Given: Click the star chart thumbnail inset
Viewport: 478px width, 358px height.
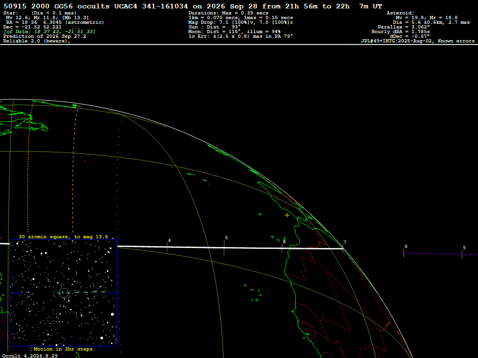Looking at the screenshot, I should [63, 293].
